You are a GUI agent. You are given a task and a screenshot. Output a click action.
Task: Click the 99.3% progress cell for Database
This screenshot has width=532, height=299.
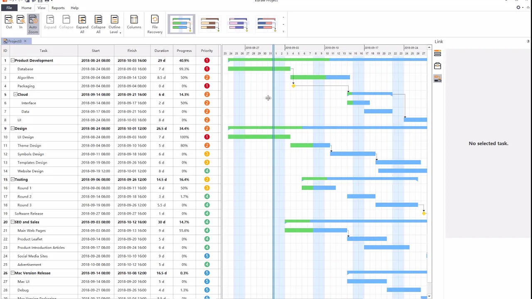click(x=184, y=69)
